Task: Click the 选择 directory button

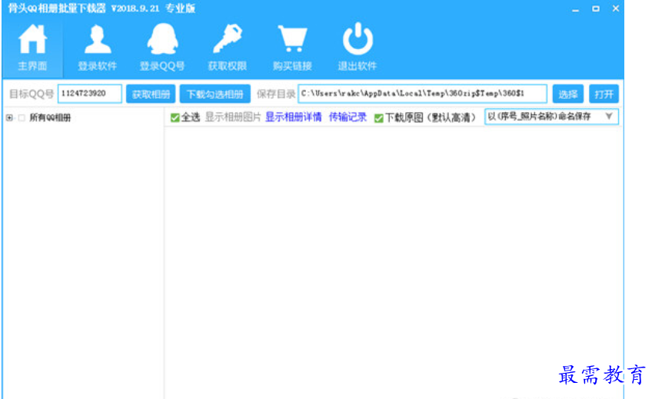Action: (x=568, y=94)
